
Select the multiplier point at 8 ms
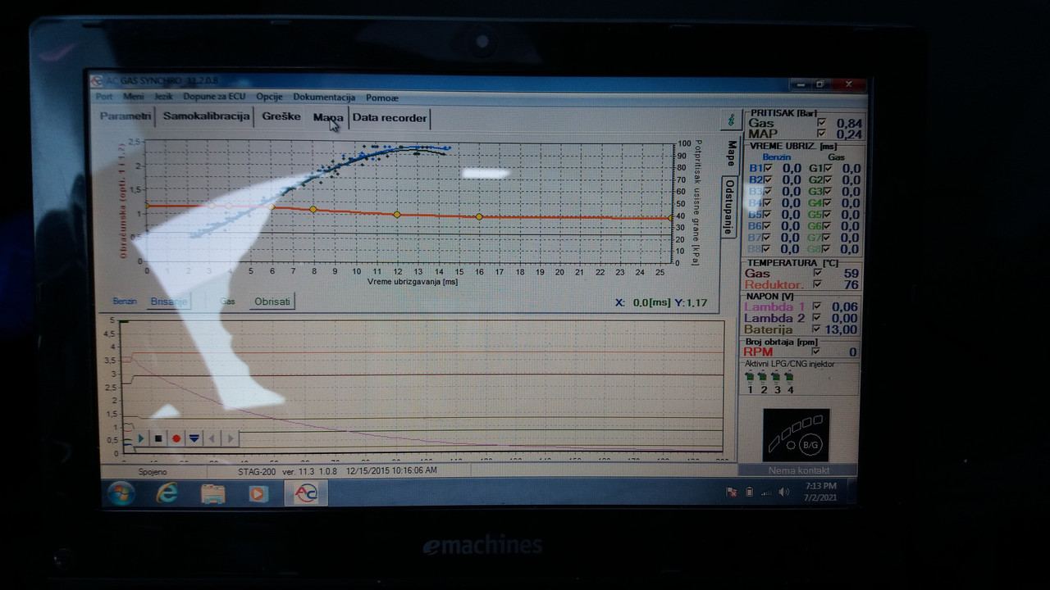(x=313, y=210)
